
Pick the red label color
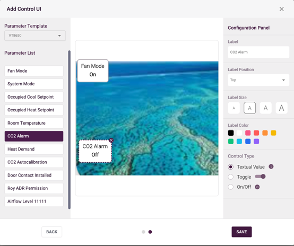(256, 133)
